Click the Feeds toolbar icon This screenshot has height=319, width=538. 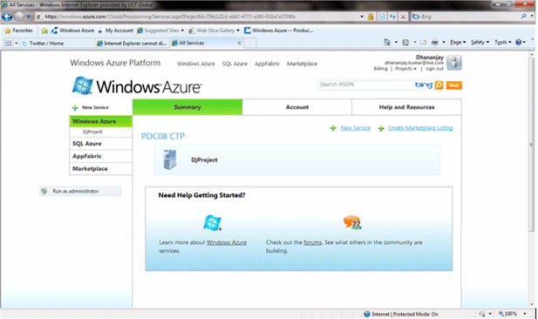(405, 42)
